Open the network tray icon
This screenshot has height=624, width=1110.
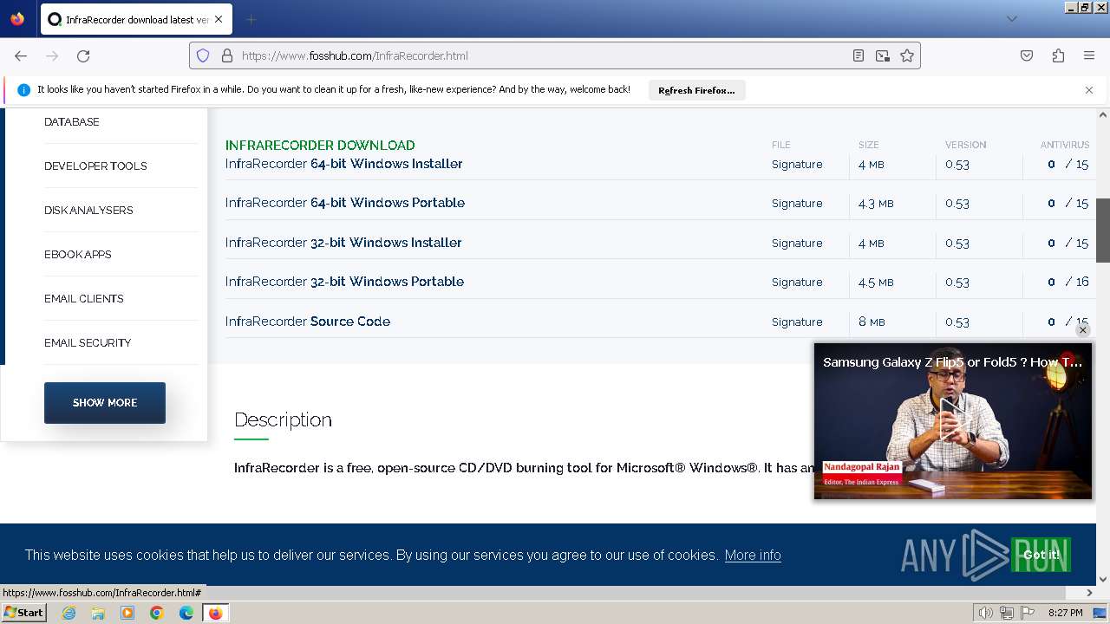point(1006,613)
